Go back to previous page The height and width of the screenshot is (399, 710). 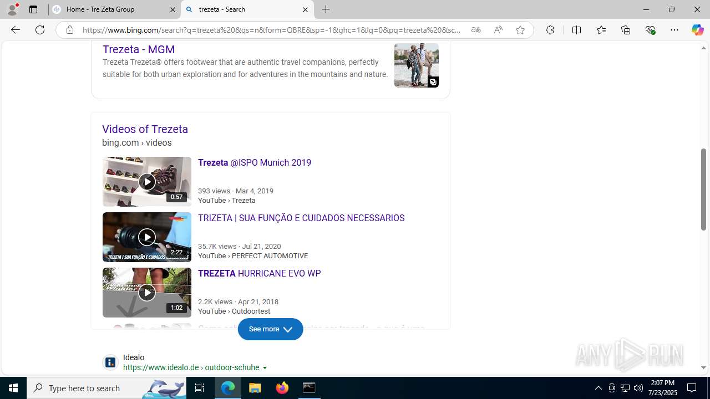pyautogui.click(x=16, y=30)
